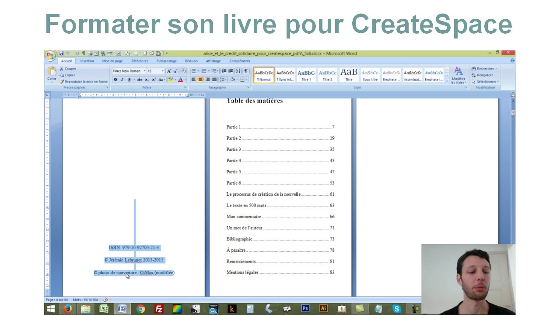Open the Révision tab
The image size is (560, 315).
pyautogui.click(x=191, y=61)
